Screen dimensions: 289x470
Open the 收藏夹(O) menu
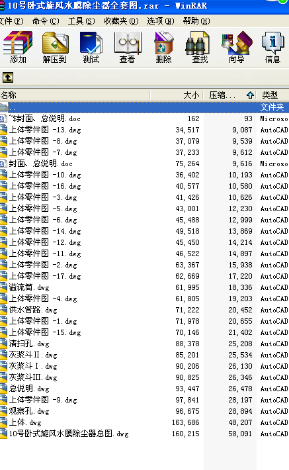(120, 21)
